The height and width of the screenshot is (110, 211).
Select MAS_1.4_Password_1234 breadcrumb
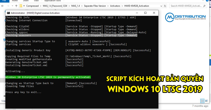[55, 6]
